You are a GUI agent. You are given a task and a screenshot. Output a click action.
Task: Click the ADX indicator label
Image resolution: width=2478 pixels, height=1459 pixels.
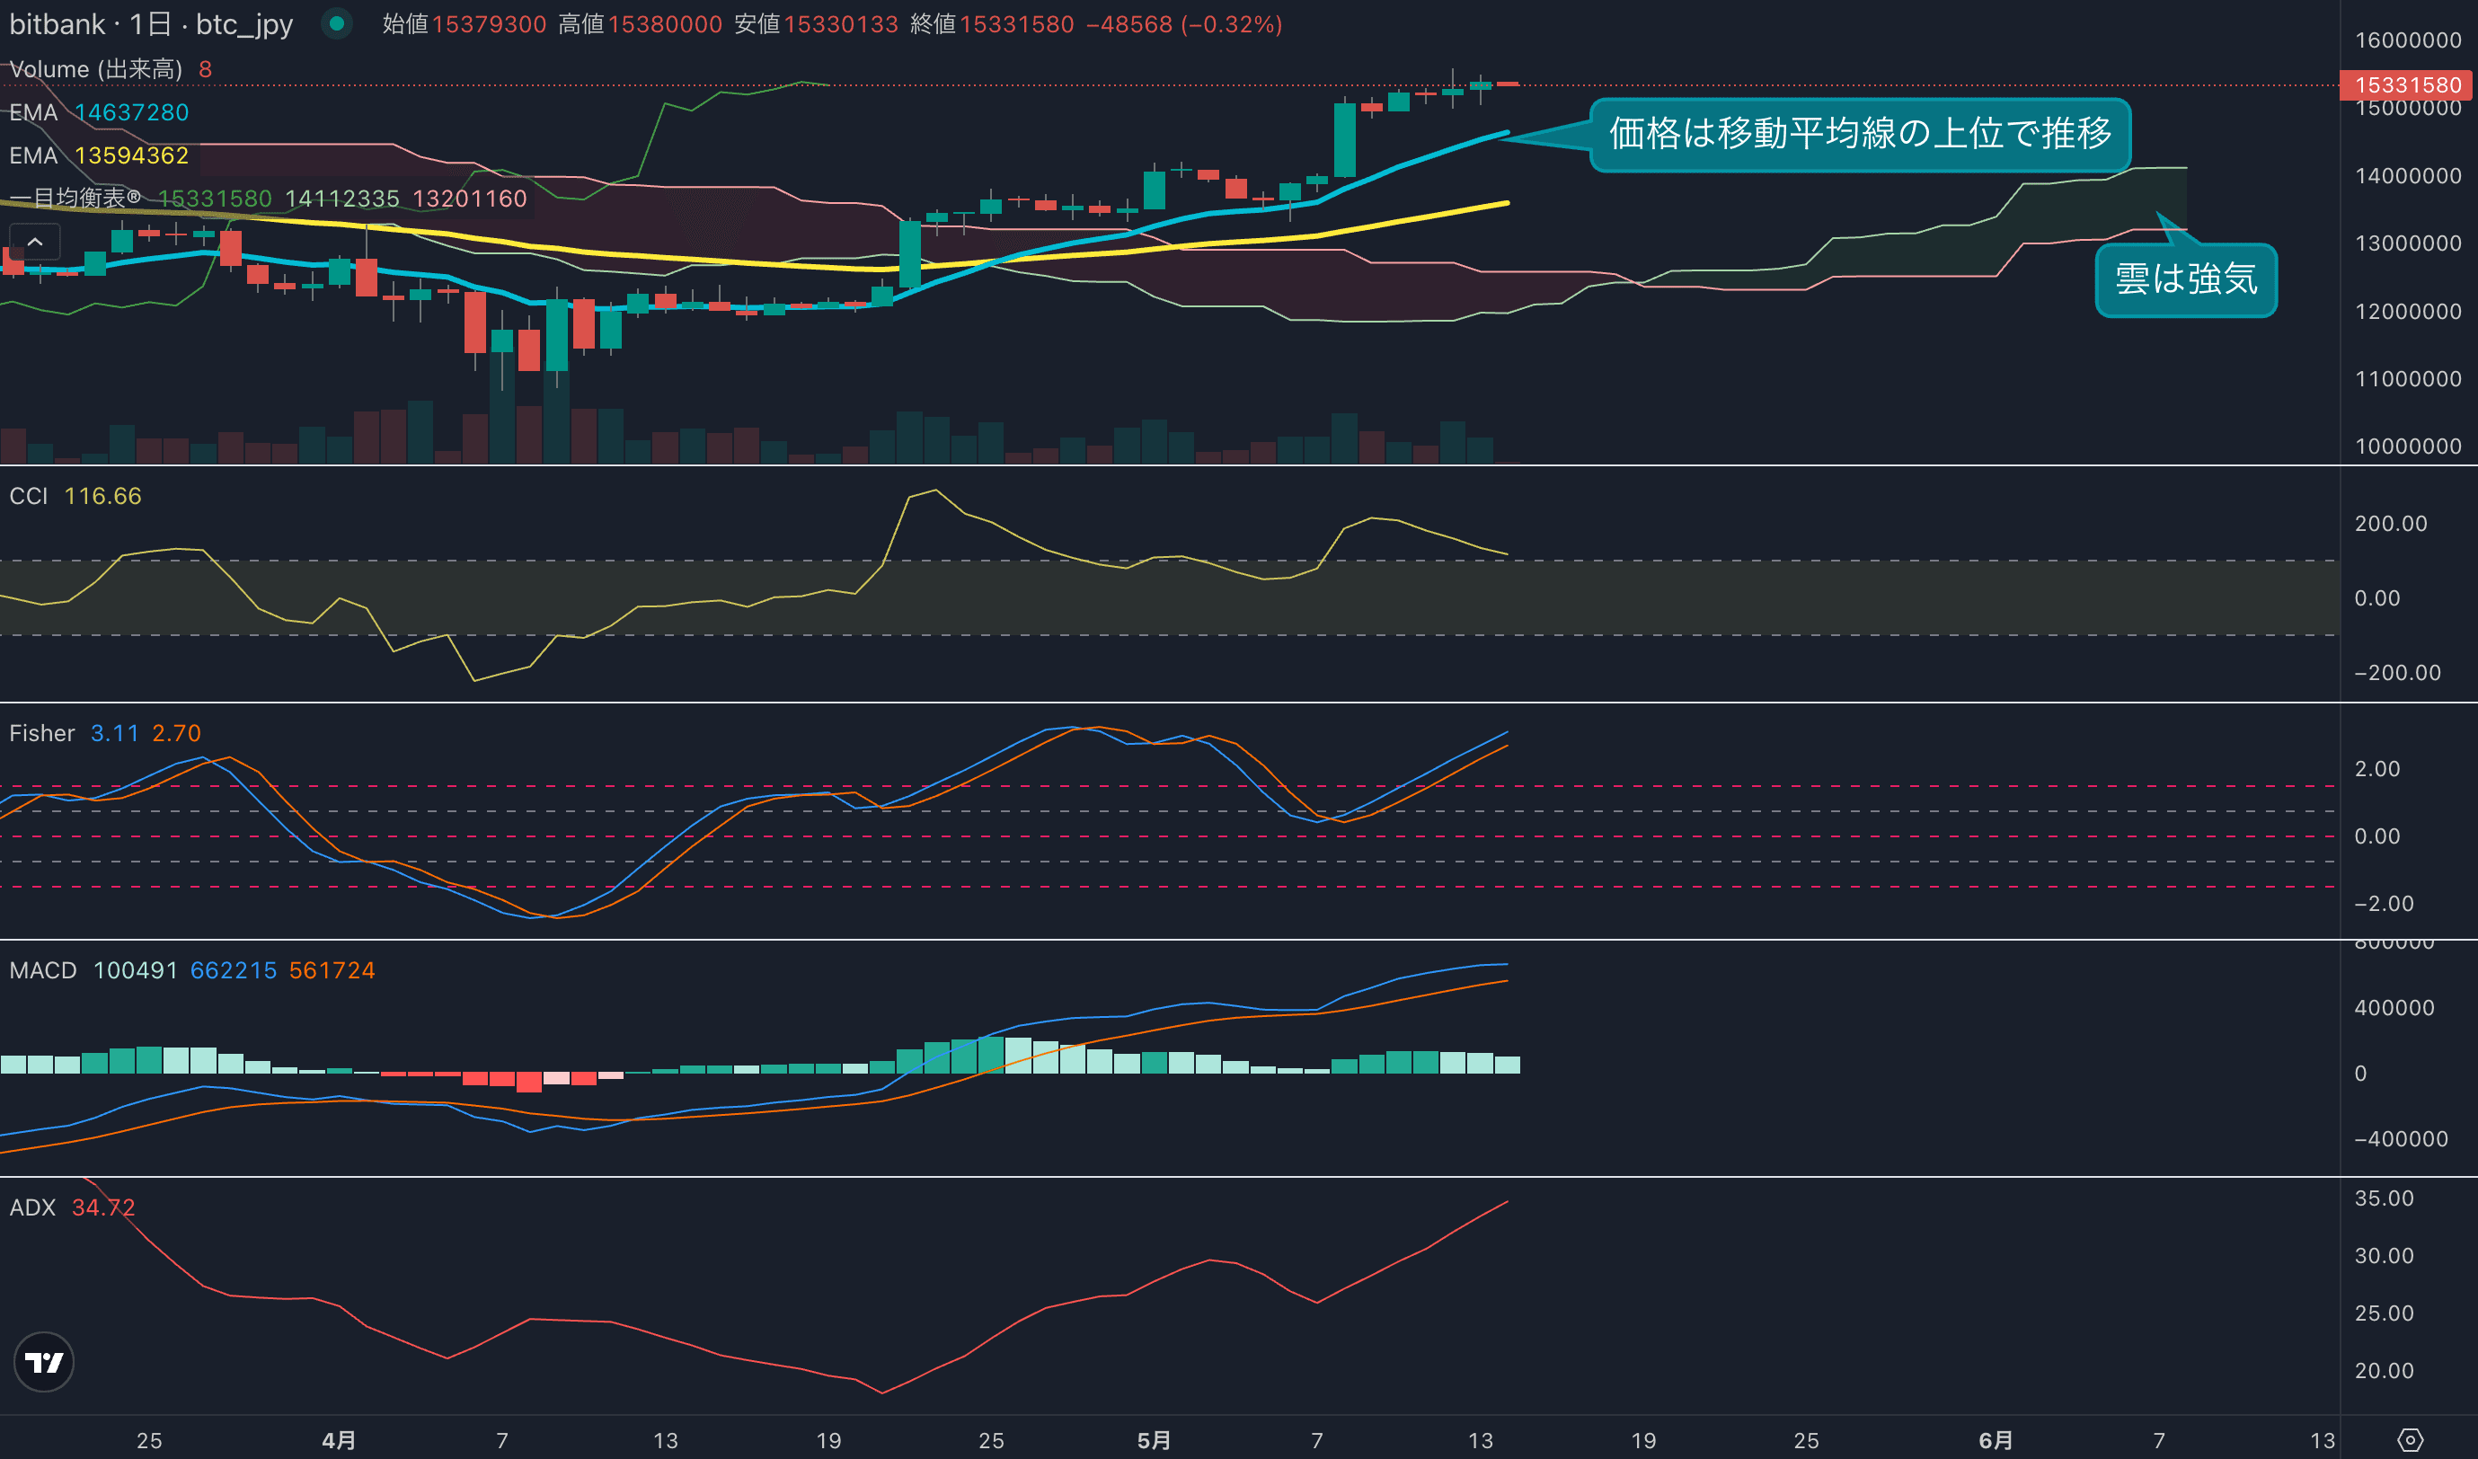click(32, 1207)
